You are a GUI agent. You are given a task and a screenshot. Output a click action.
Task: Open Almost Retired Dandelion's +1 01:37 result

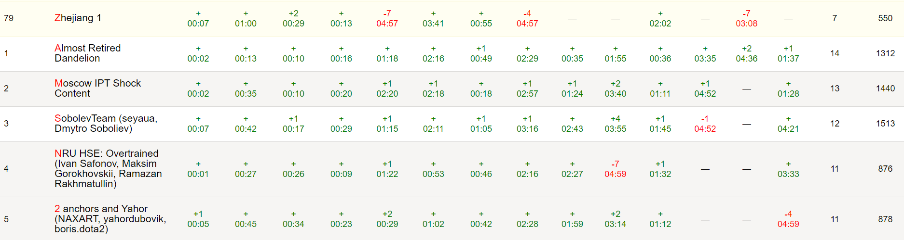[x=788, y=53]
